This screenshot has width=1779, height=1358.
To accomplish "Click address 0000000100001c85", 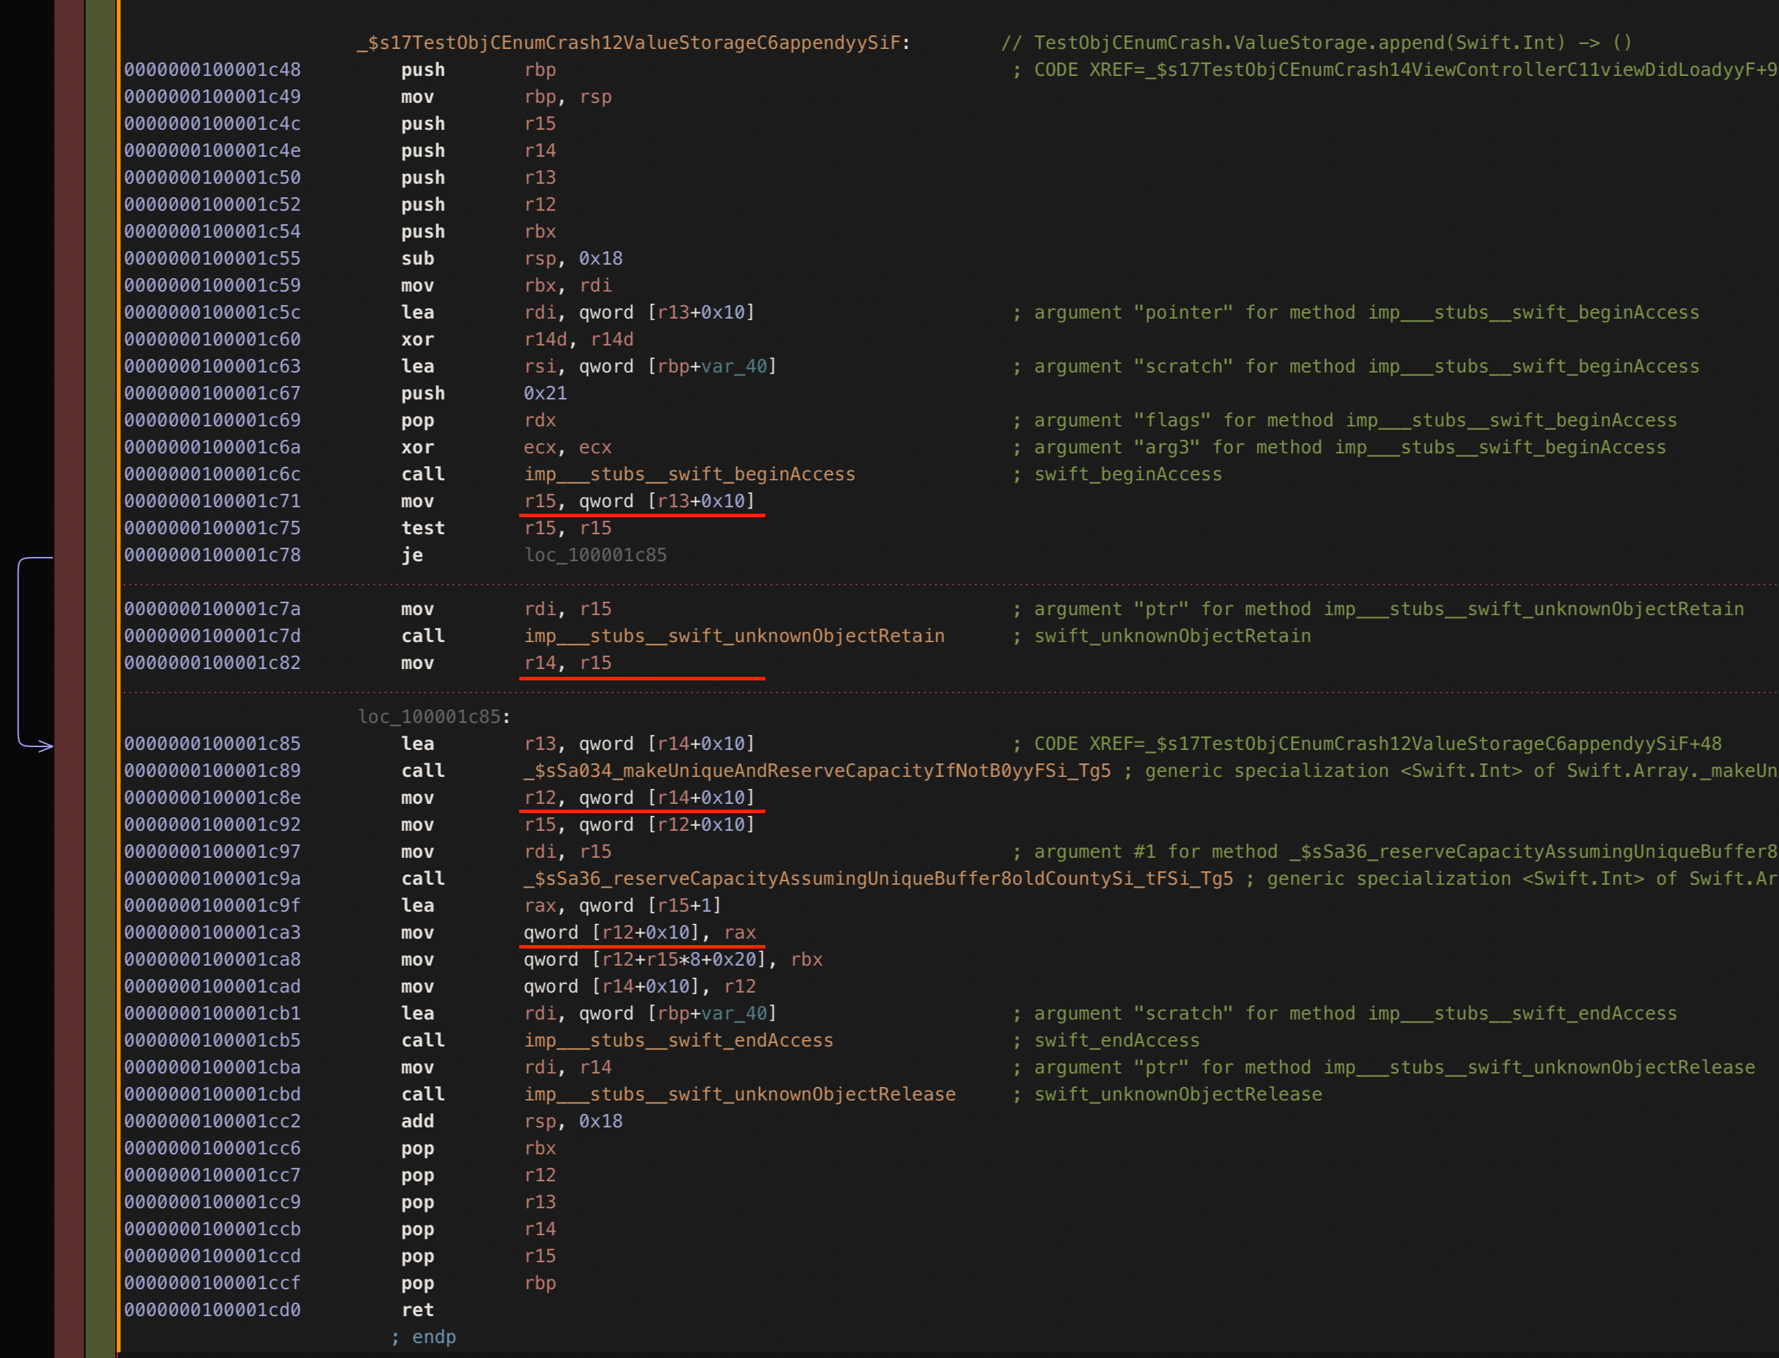I will point(213,744).
